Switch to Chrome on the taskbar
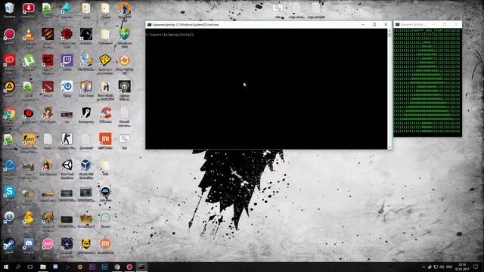 pyautogui.click(x=117, y=267)
